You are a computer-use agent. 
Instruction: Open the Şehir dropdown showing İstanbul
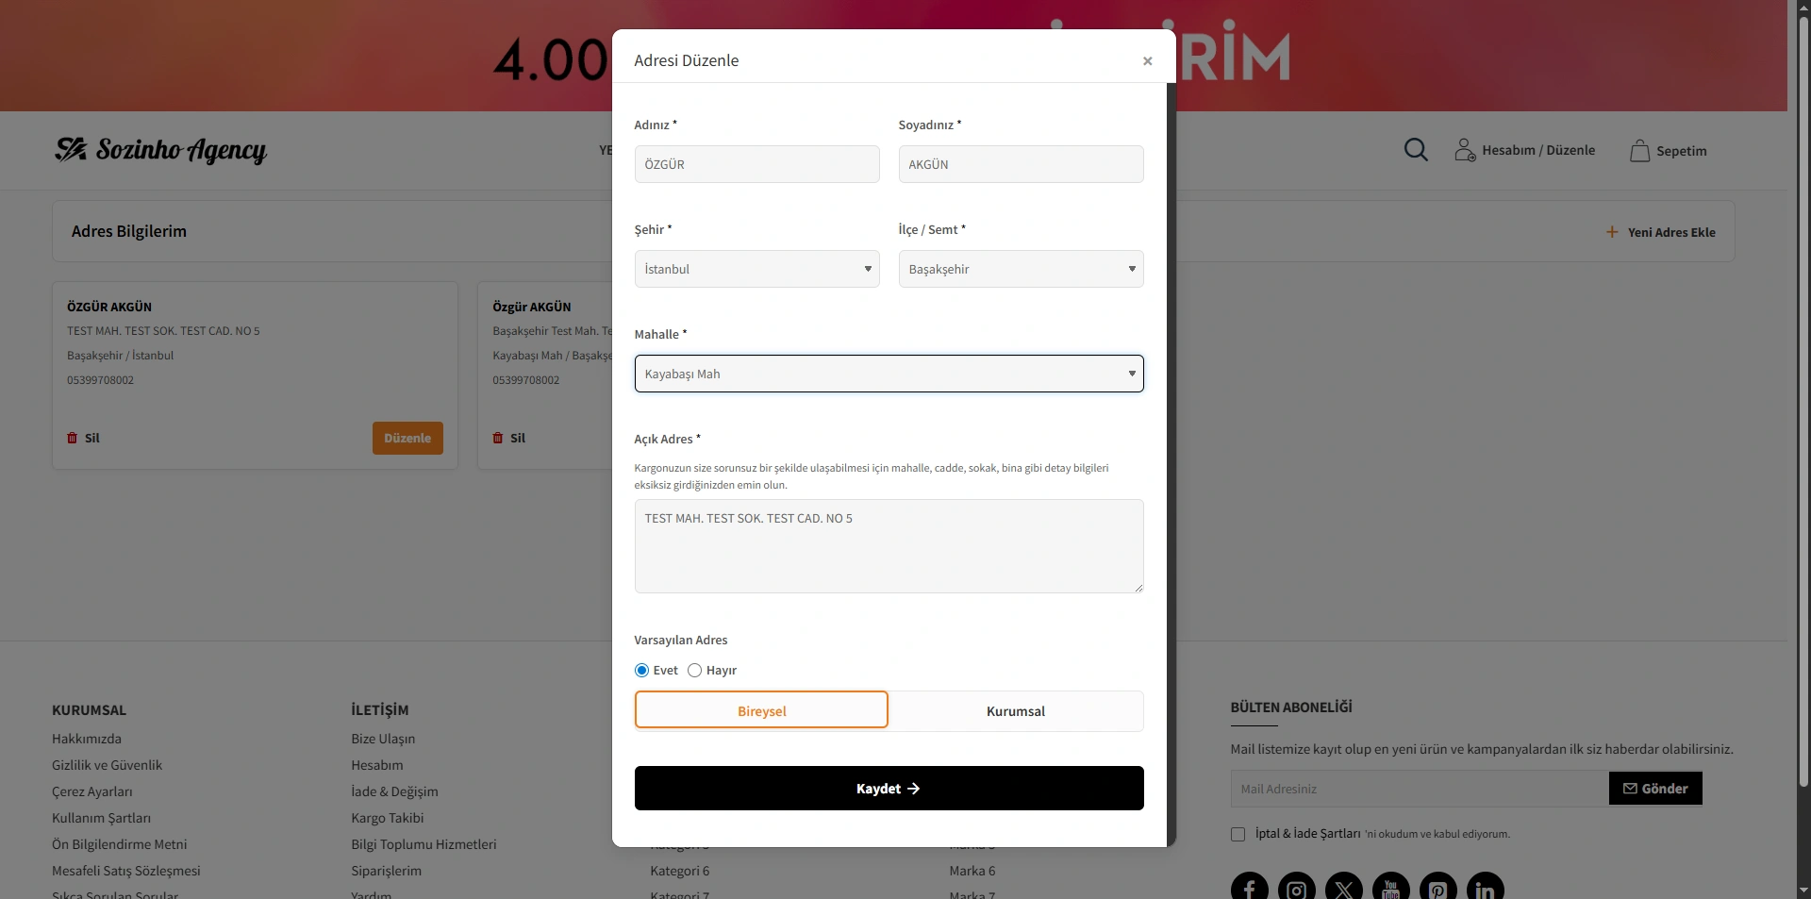(x=756, y=269)
